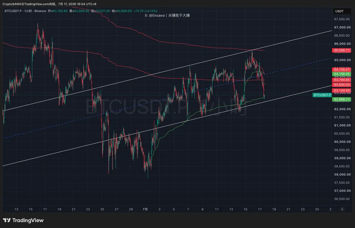Screen dimensions: 355x228
Task: Click the 61,000.00 price axis label
Action: 342,126
